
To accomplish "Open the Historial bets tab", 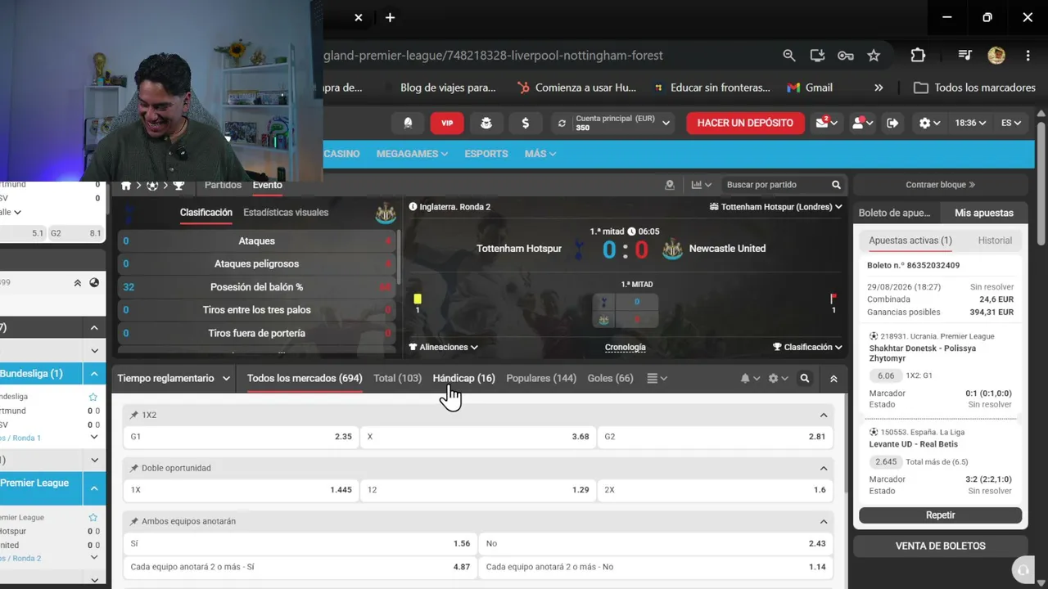I will tap(995, 241).
